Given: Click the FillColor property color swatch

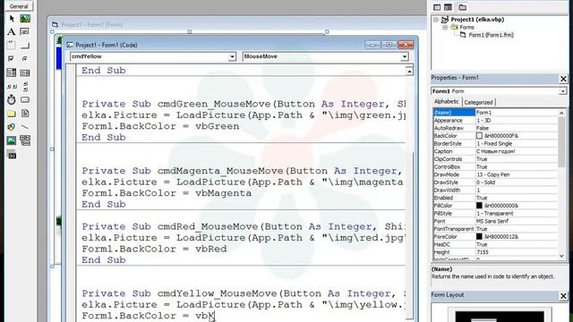Looking at the screenshot, I should point(479,206).
